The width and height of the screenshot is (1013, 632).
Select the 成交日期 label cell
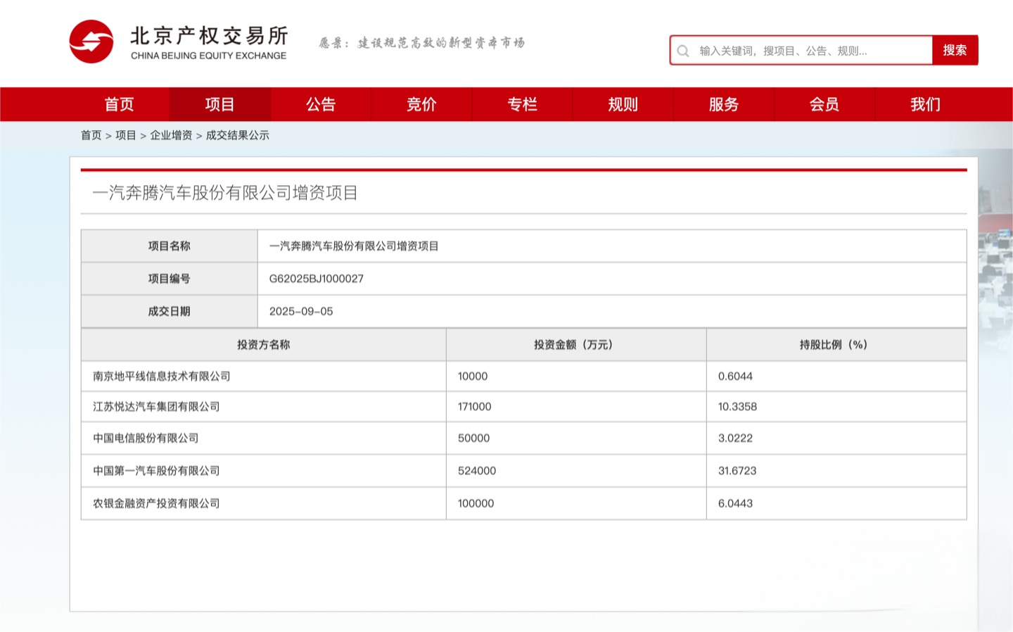click(170, 311)
